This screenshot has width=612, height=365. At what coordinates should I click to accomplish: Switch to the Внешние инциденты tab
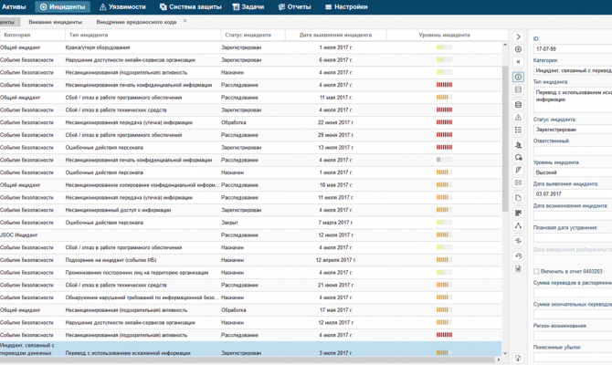(x=55, y=22)
